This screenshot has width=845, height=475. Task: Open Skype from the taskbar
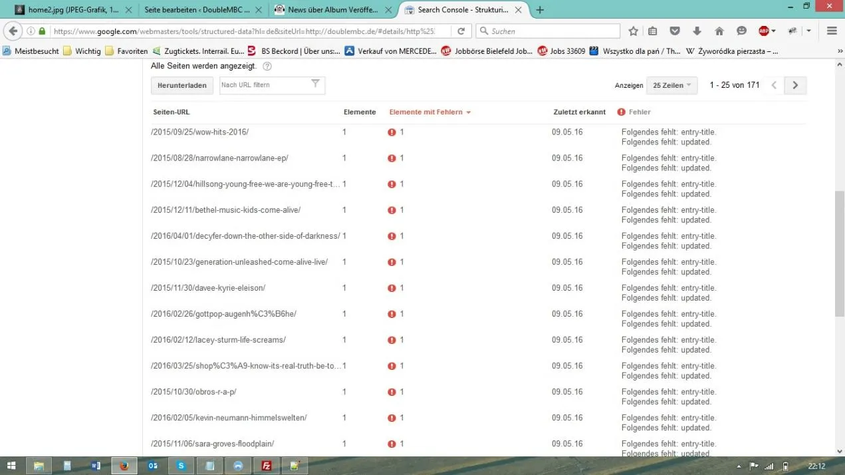[x=181, y=466]
